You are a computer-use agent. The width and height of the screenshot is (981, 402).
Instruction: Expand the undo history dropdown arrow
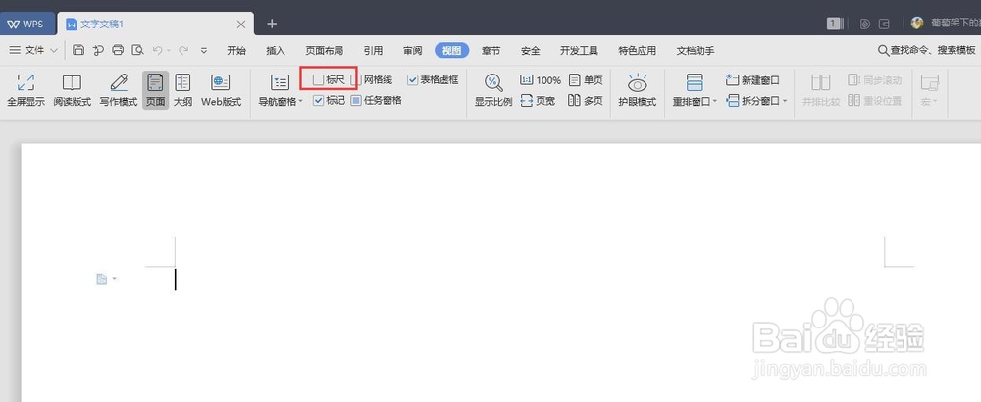click(x=169, y=51)
